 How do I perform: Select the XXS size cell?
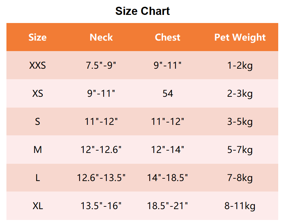tap(37, 65)
